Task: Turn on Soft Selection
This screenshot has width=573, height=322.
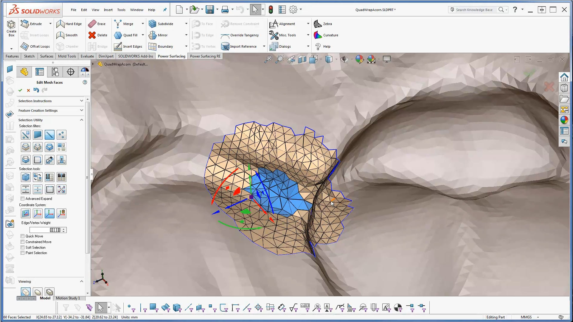Action: pyautogui.click(x=22, y=248)
